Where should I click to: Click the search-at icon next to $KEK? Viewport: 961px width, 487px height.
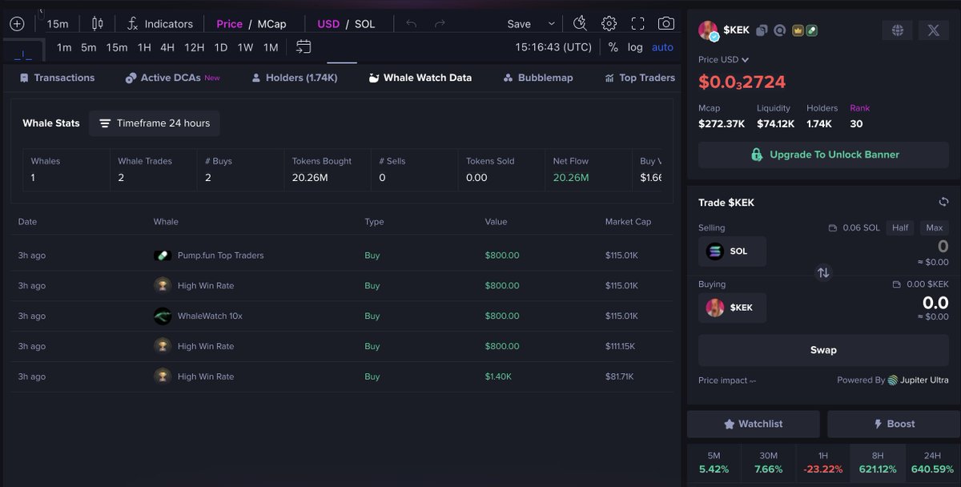[779, 30]
